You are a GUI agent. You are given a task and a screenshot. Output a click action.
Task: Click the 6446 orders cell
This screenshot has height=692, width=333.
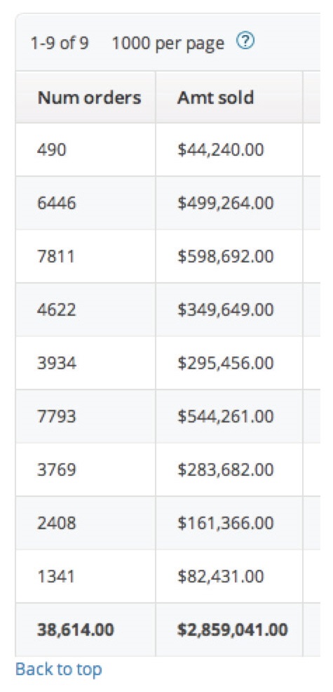85,203
